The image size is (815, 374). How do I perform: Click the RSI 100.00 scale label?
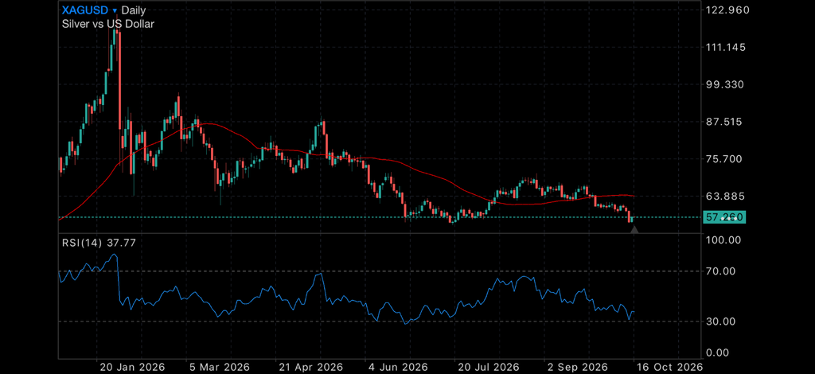723,240
